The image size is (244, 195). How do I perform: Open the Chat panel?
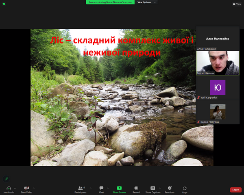tap(101, 188)
